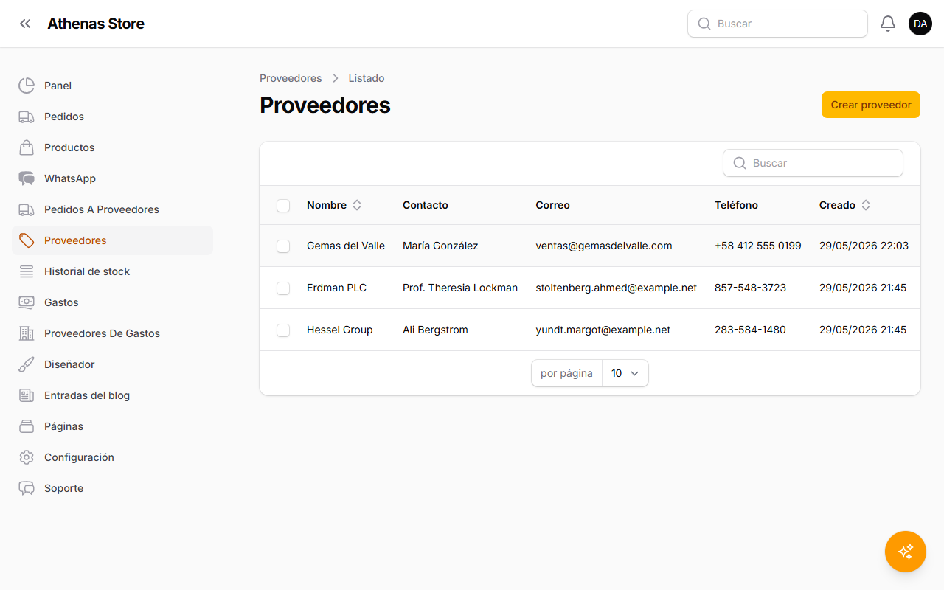Click created date 29/05/2026 22:03
This screenshot has width=944, height=590.
864,246
